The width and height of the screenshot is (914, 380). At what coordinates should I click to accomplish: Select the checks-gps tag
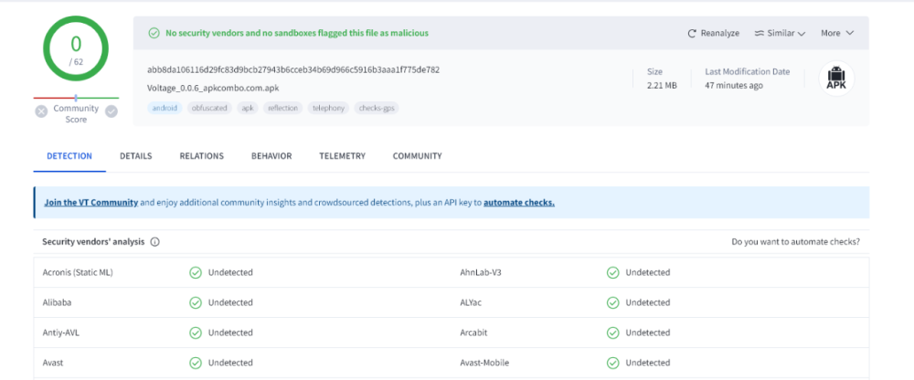[377, 108]
